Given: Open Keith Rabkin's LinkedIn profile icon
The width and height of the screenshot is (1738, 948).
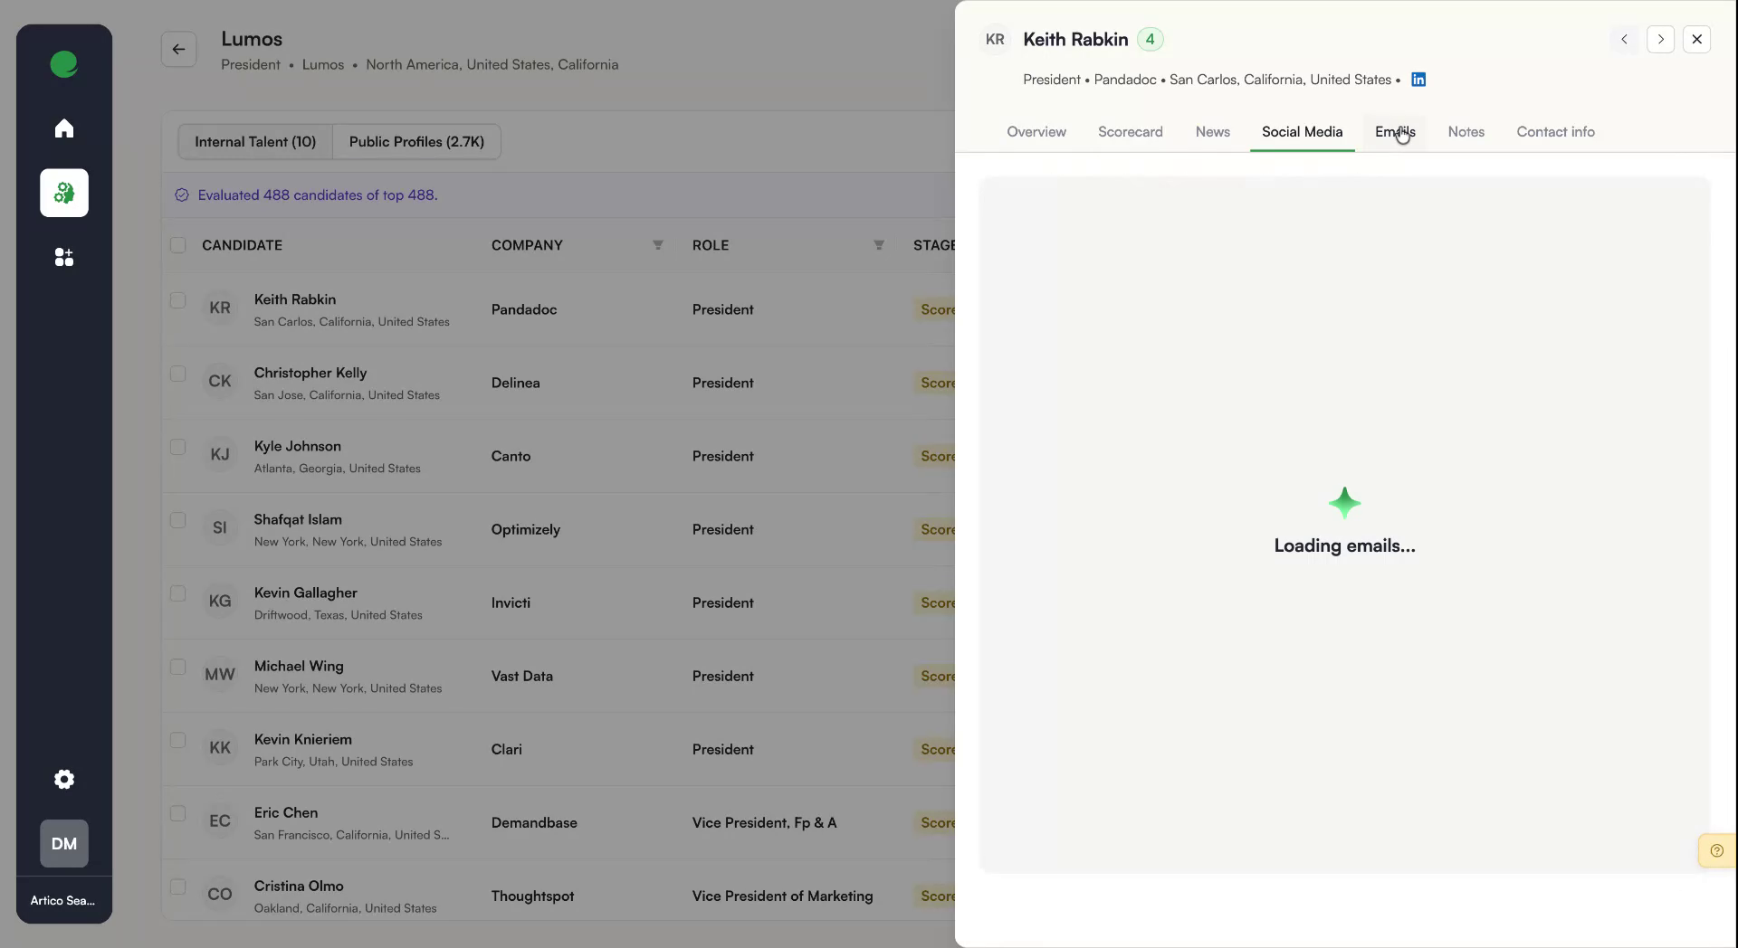Looking at the screenshot, I should point(1418,80).
